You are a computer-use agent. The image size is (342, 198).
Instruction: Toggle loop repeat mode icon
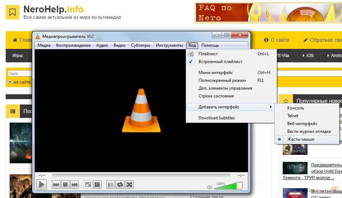pyautogui.click(x=120, y=185)
